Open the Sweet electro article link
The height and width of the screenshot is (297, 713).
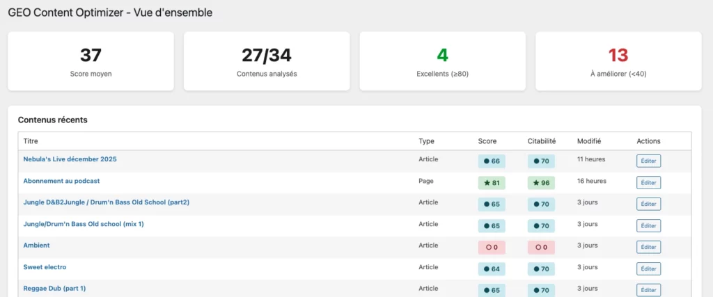pyautogui.click(x=45, y=267)
